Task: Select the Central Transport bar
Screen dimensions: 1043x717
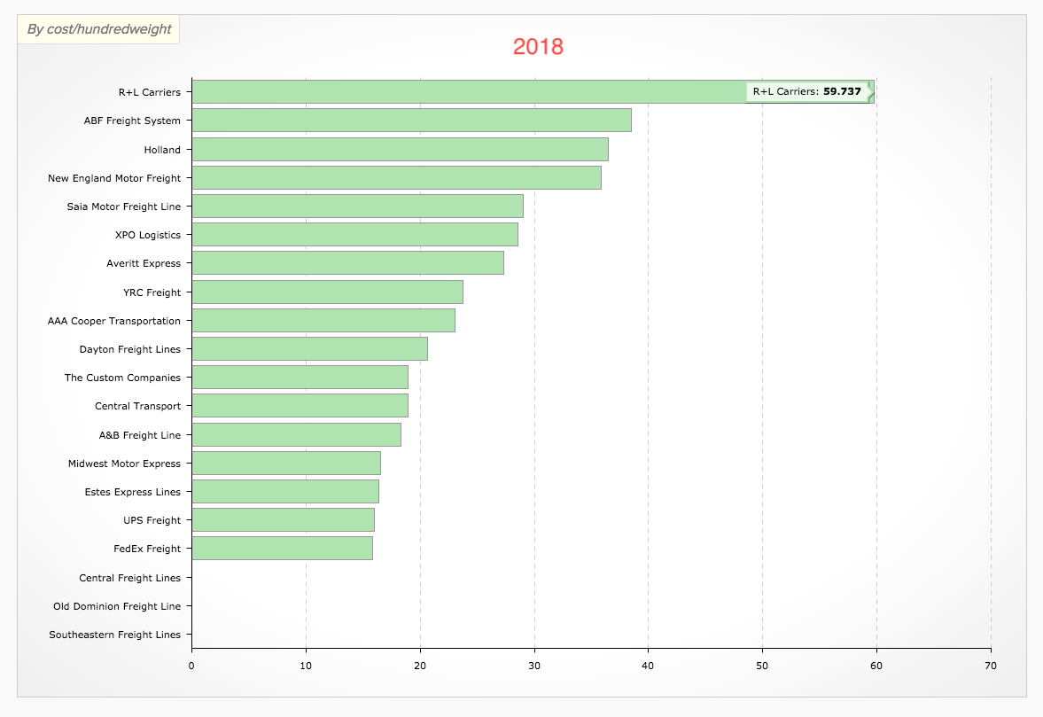Action: click(x=300, y=406)
